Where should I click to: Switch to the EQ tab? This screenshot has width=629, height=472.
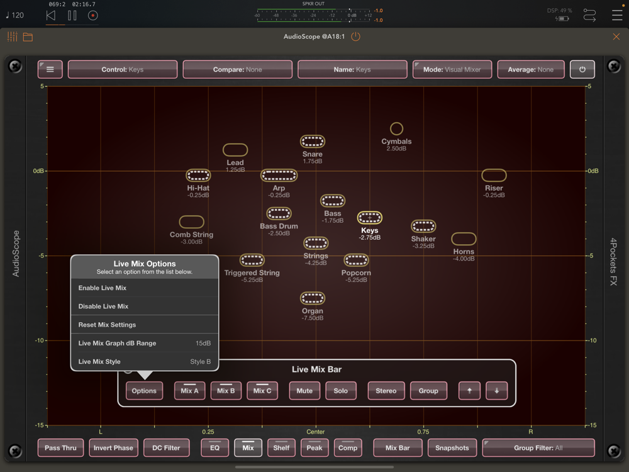(214, 448)
